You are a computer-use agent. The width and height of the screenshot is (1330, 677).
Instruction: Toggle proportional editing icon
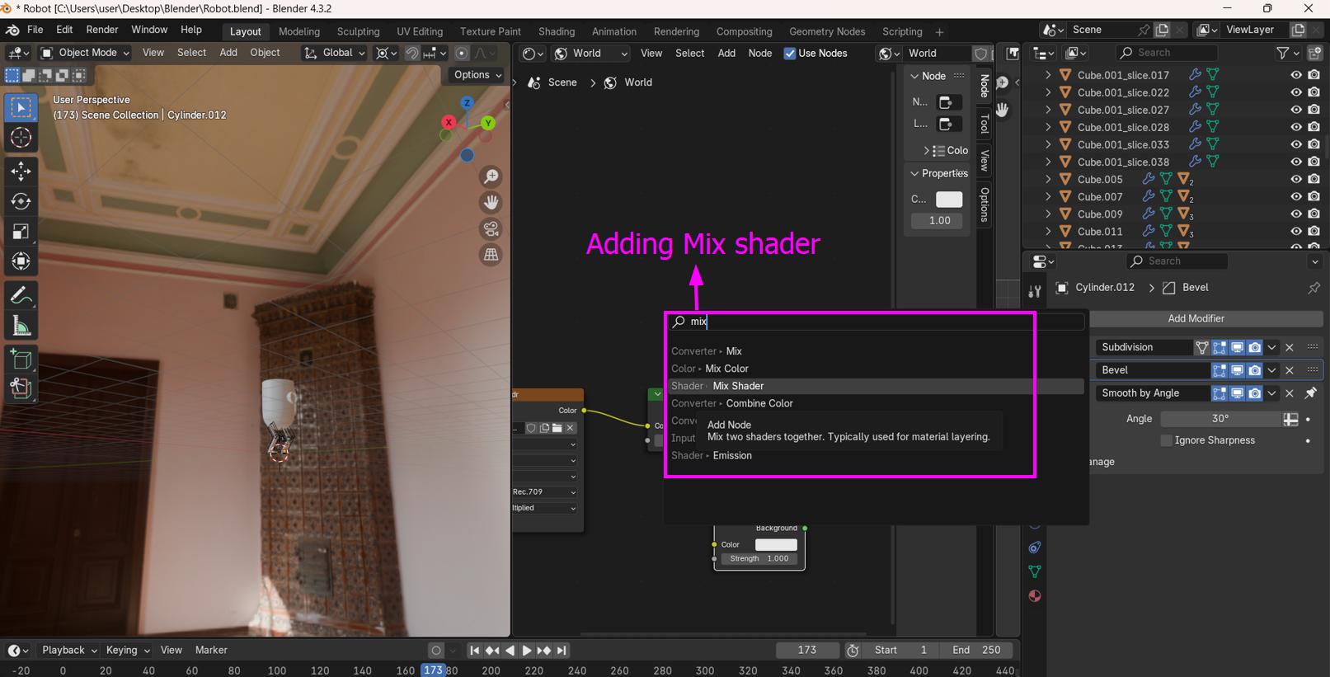pos(462,53)
